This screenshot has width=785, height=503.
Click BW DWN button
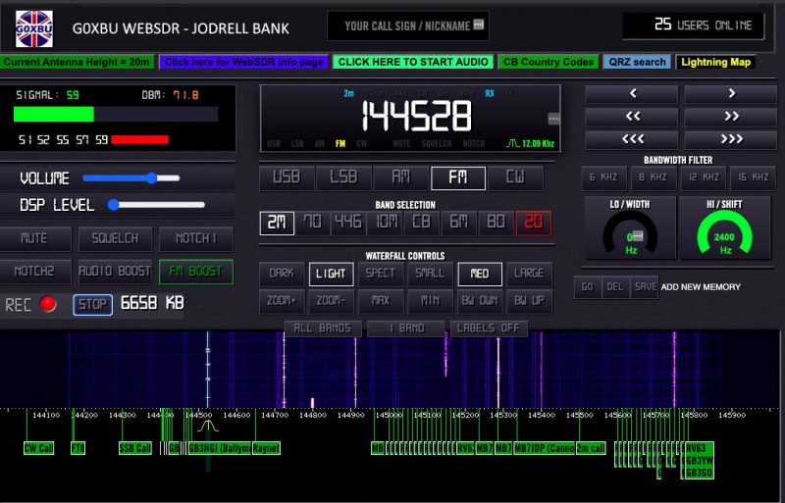(x=480, y=301)
